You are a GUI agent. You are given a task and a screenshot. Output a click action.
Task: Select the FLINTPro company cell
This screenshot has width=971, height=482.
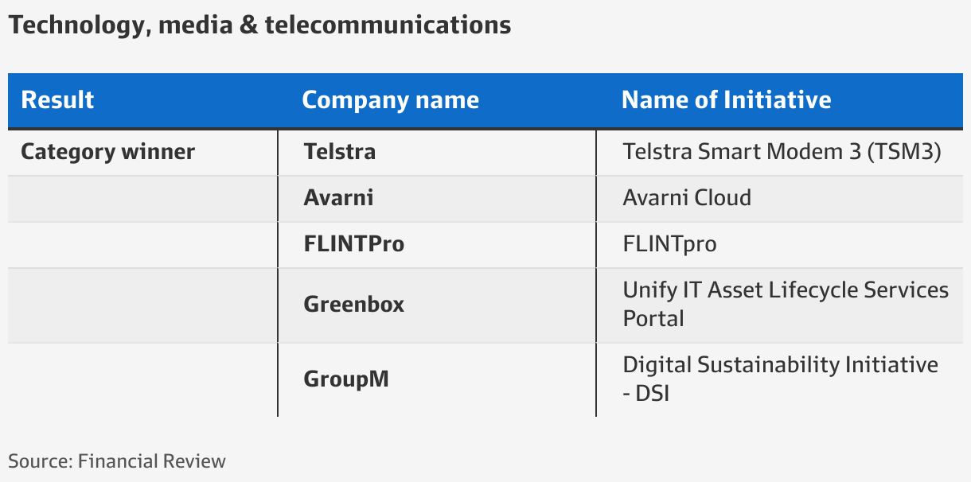click(x=437, y=244)
